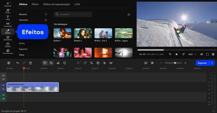Expand the Exportar options arrow
217x113 pixels.
click(212, 63)
